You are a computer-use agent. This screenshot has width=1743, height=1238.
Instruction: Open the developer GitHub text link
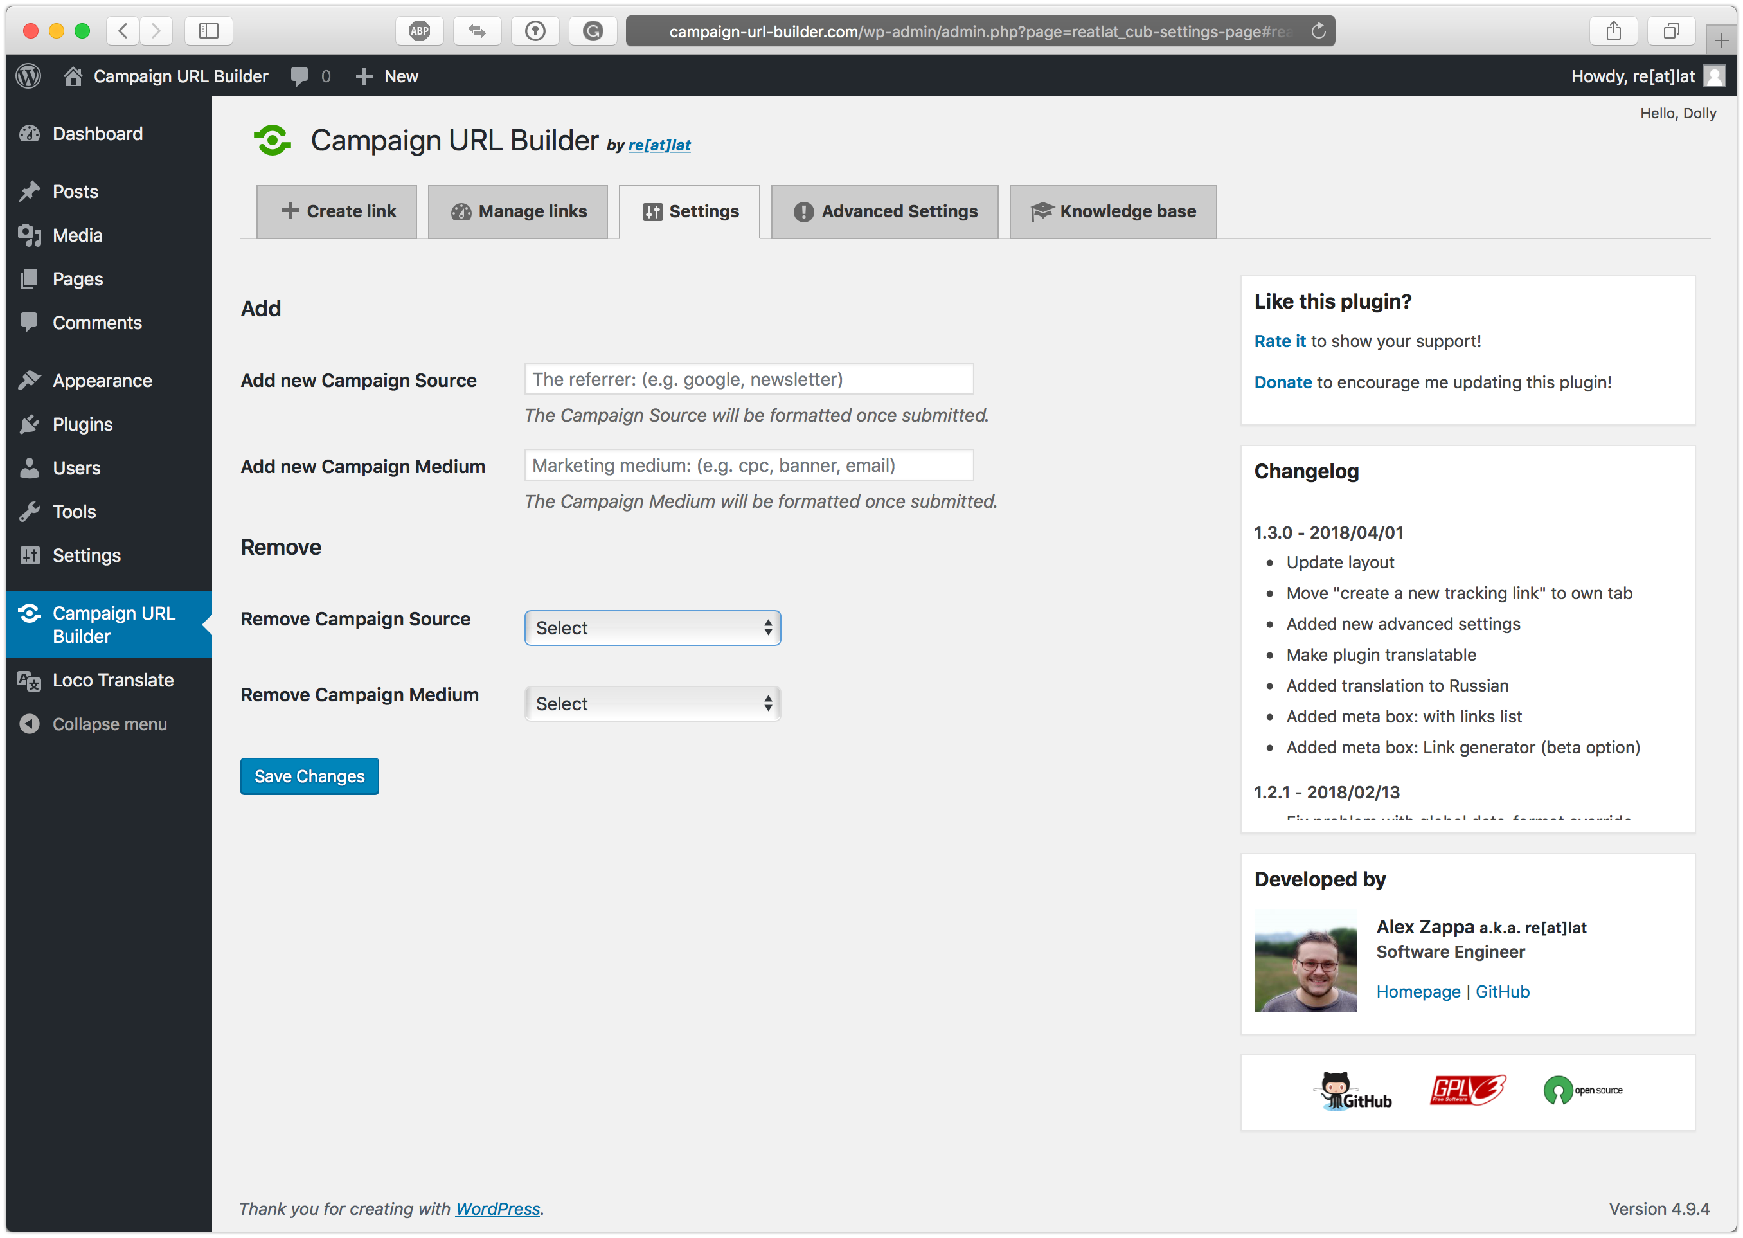pyautogui.click(x=1502, y=992)
